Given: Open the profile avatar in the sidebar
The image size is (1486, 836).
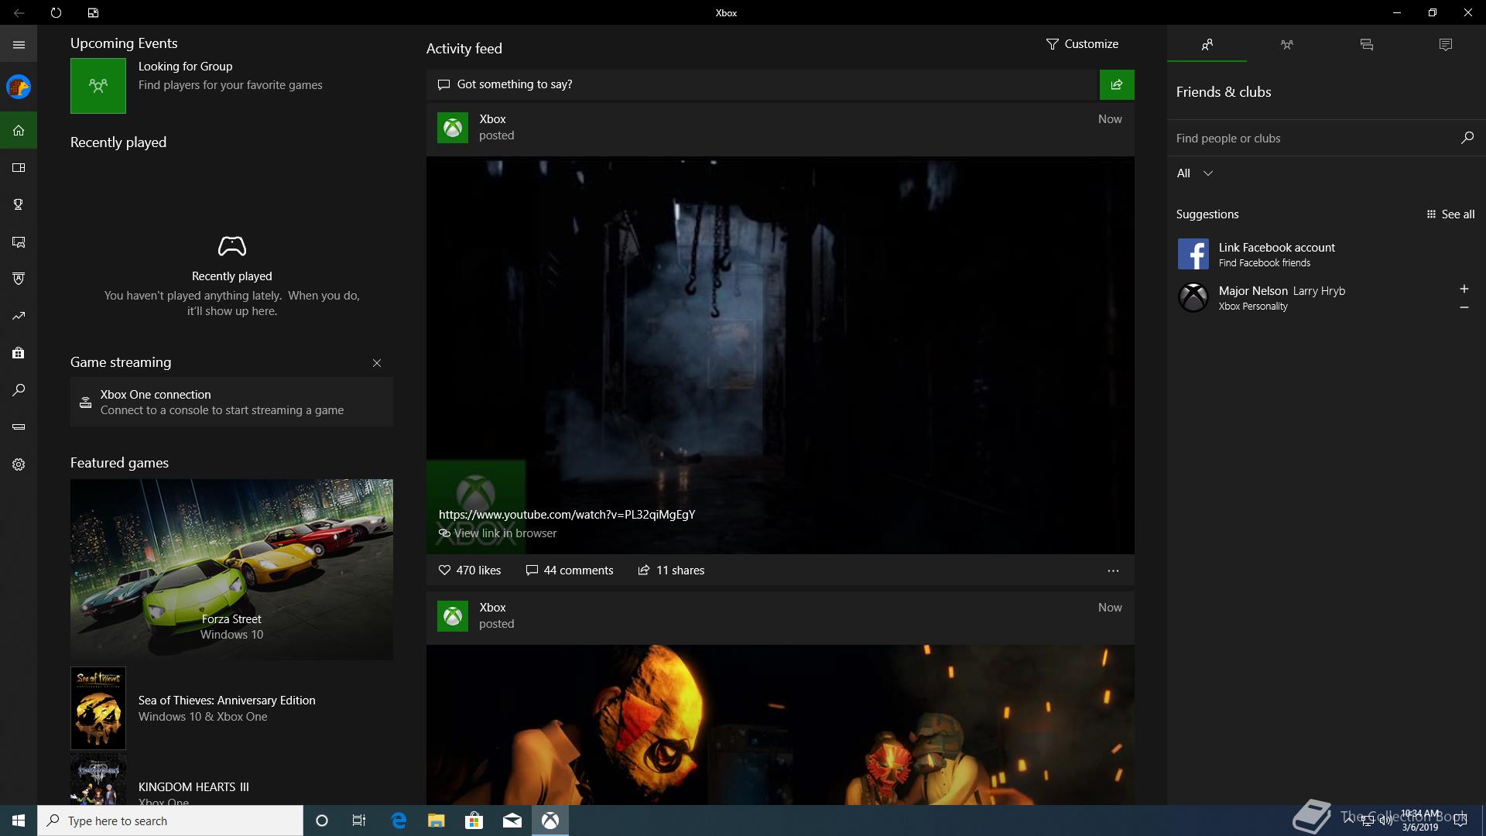Looking at the screenshot, I should click(x=19, y=87).
